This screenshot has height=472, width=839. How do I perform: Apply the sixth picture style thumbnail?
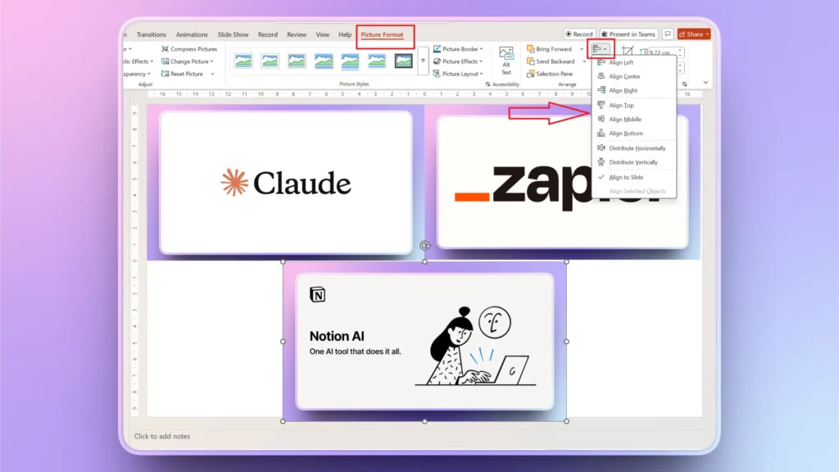(x=377, y=61)
